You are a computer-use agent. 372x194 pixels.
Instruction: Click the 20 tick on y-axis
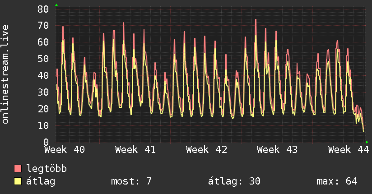[43, 109]
